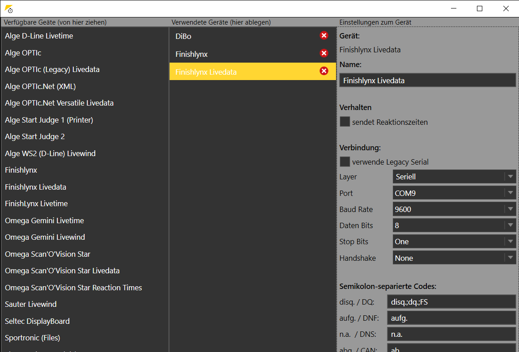519x352 pixels.
Task: Maximize the application window
Action: click(480, 8)
